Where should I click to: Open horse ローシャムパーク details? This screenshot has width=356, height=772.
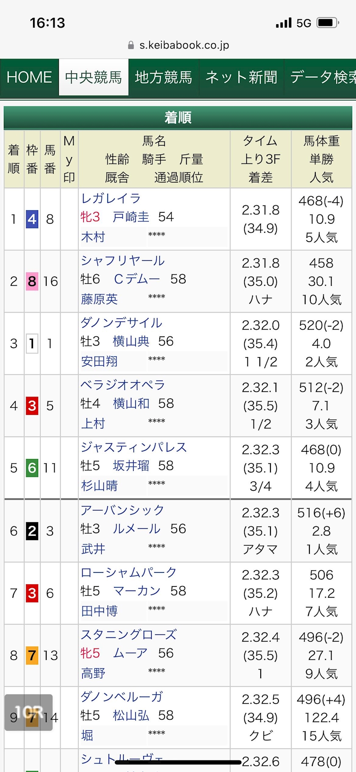pyautogui.click(x=128, y=572)
